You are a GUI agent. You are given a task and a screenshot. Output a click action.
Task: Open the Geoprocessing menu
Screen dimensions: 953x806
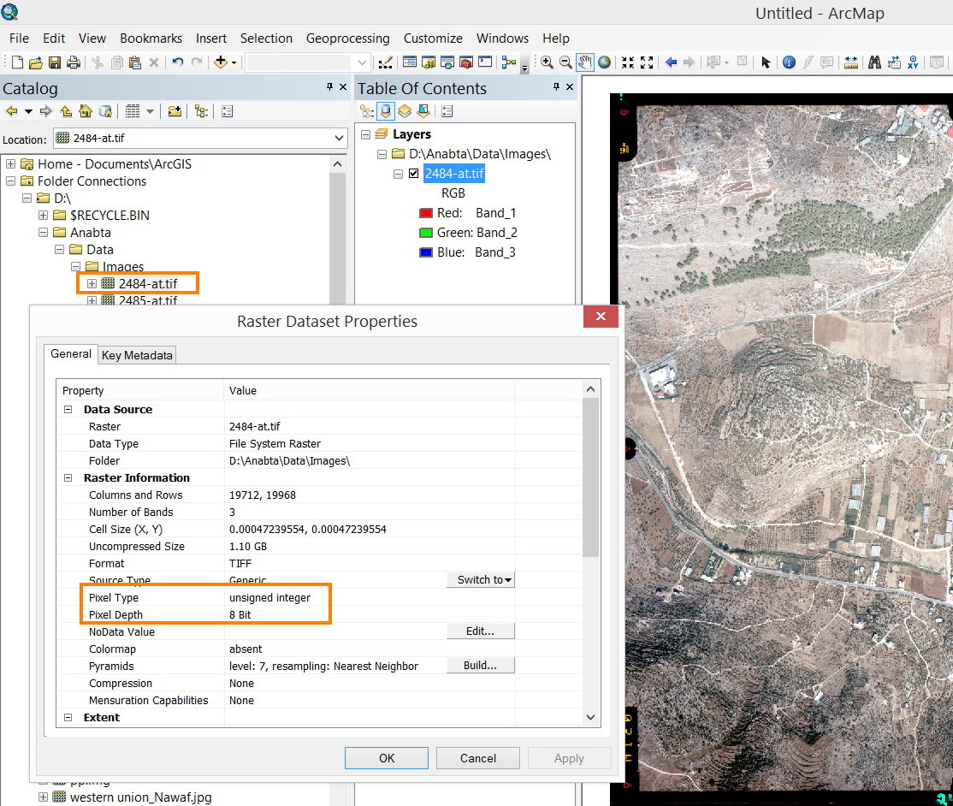(x=347, y=39)
